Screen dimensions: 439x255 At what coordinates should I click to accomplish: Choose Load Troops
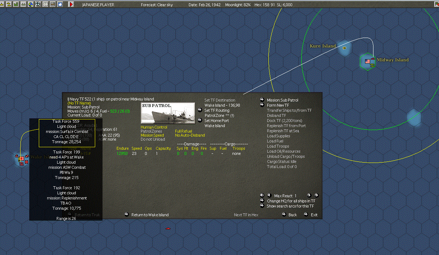(278, 146)
